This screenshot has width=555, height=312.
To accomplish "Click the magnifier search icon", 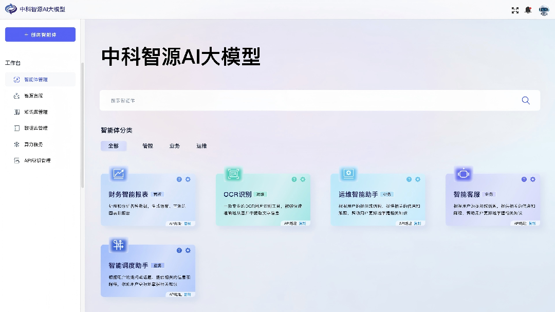I will coord(526,101).
